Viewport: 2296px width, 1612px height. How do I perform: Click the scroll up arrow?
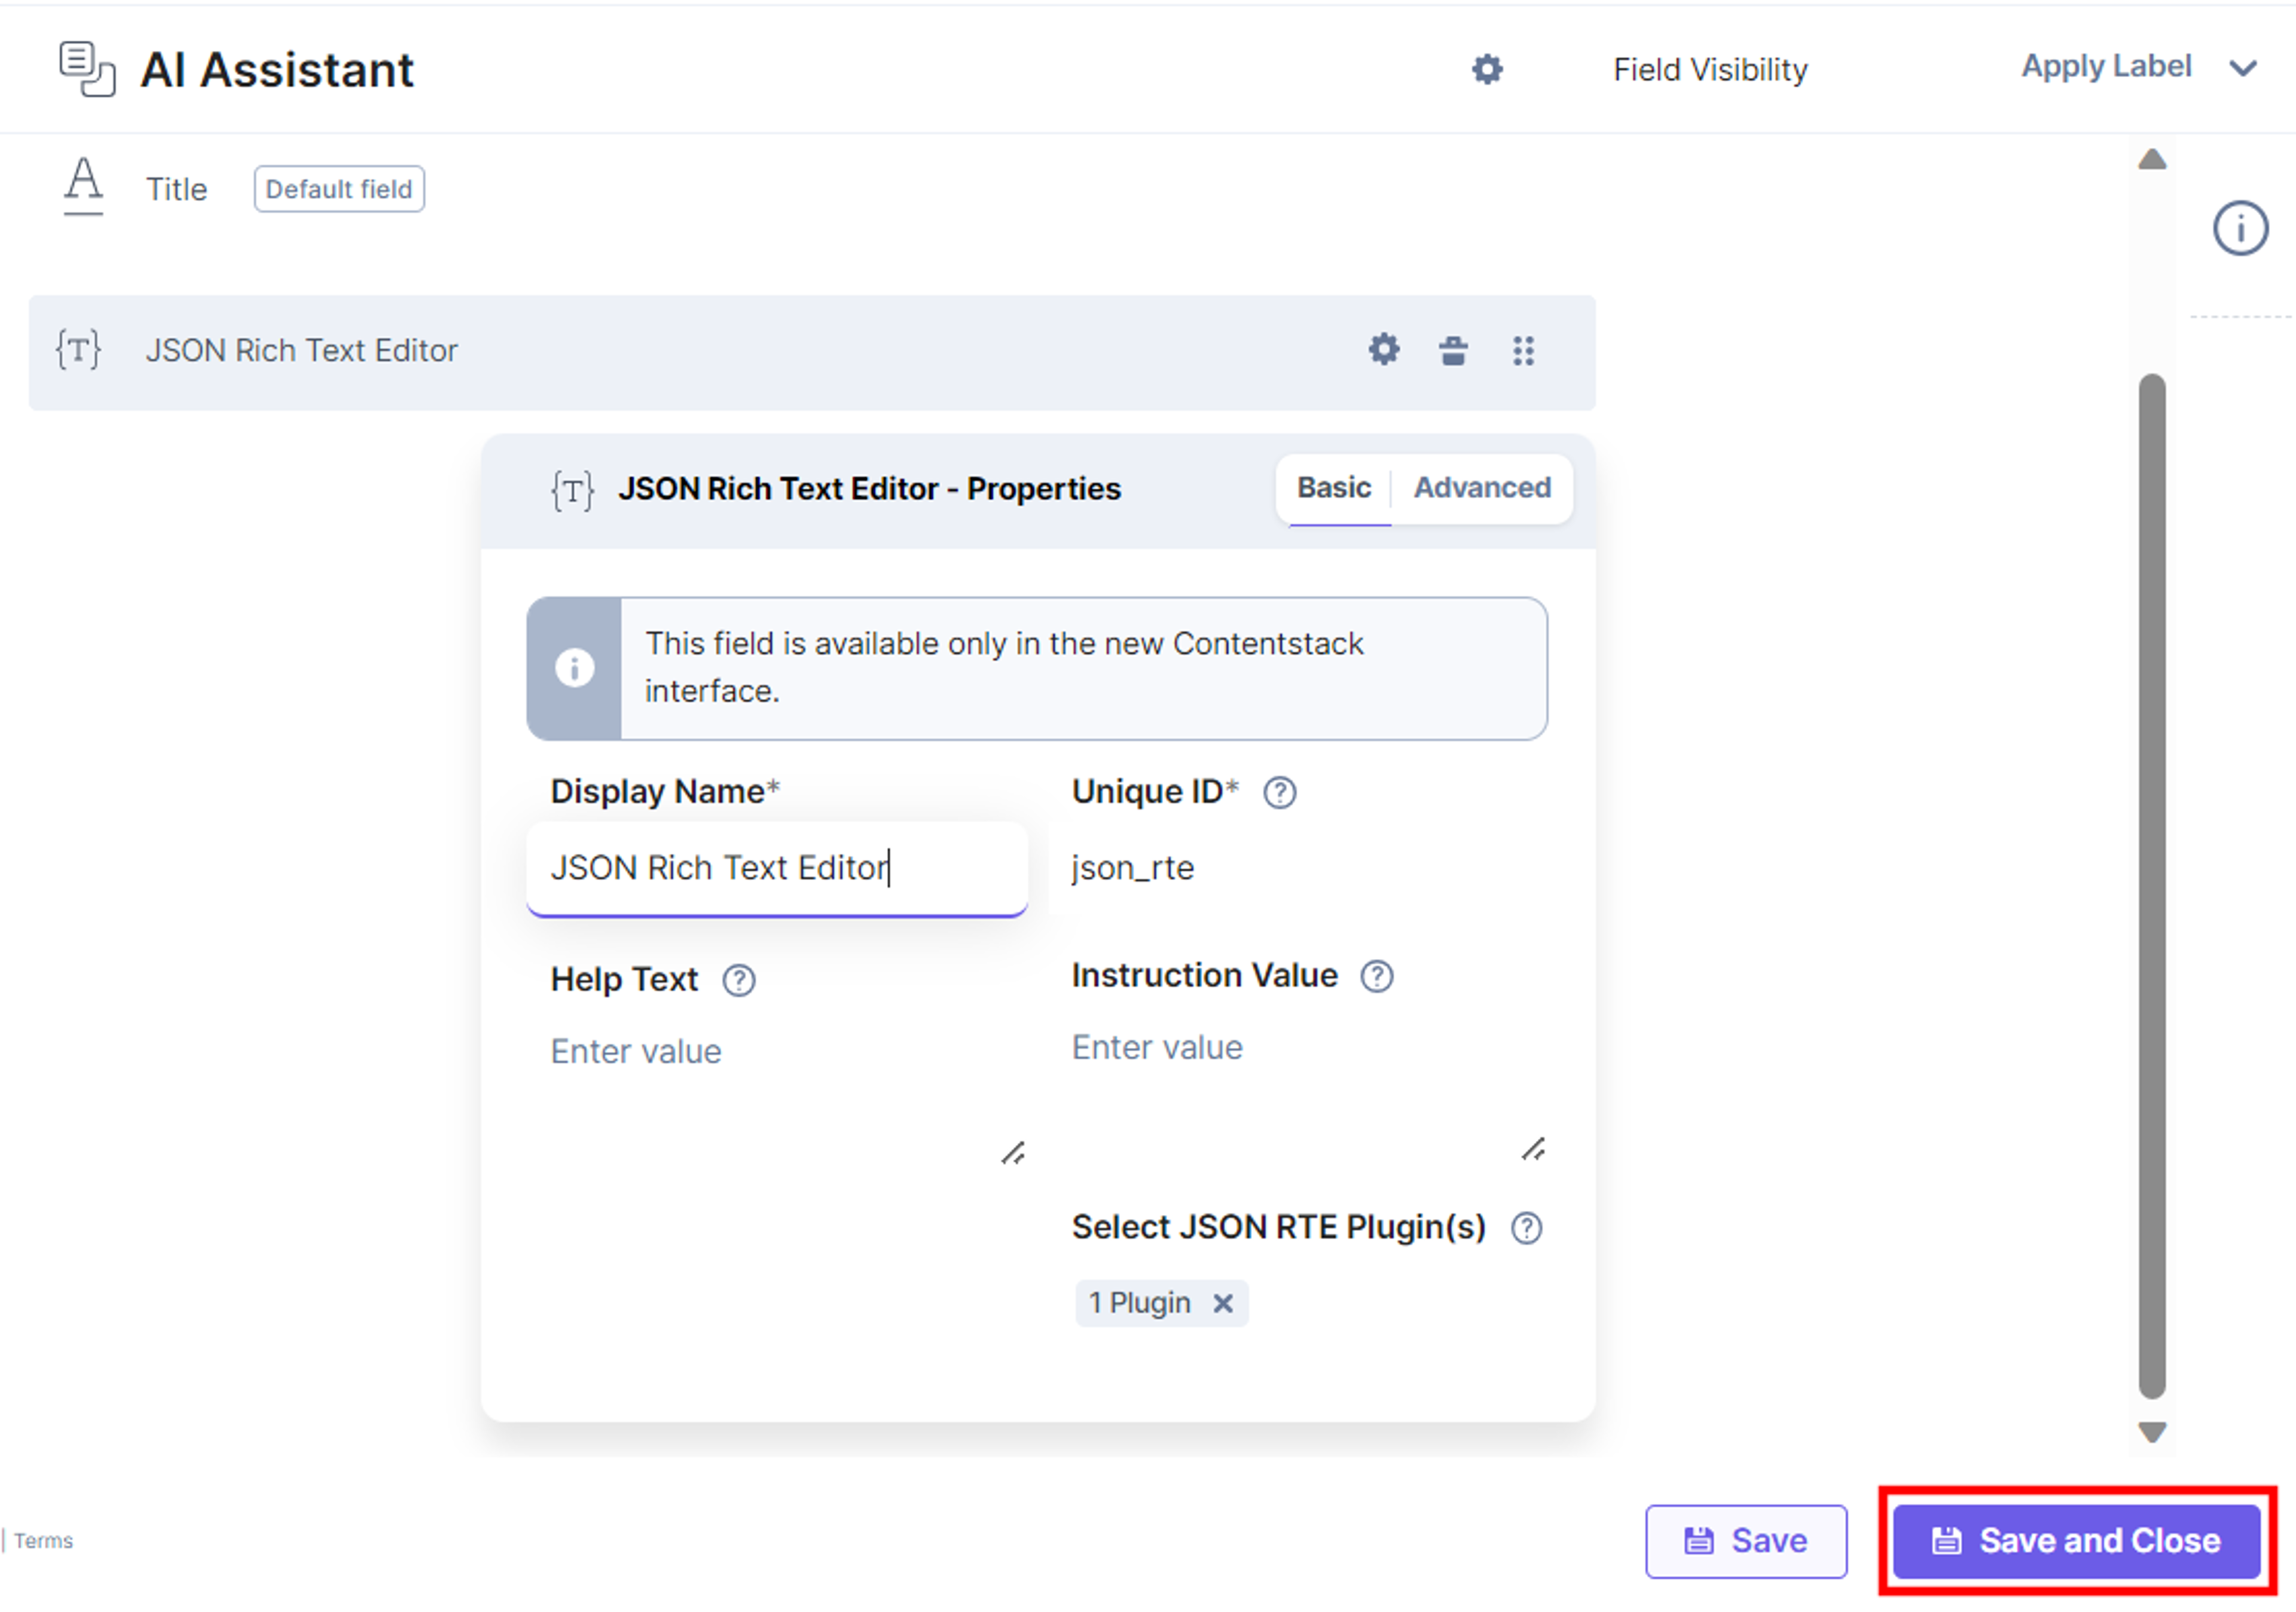click(2152, 160)
